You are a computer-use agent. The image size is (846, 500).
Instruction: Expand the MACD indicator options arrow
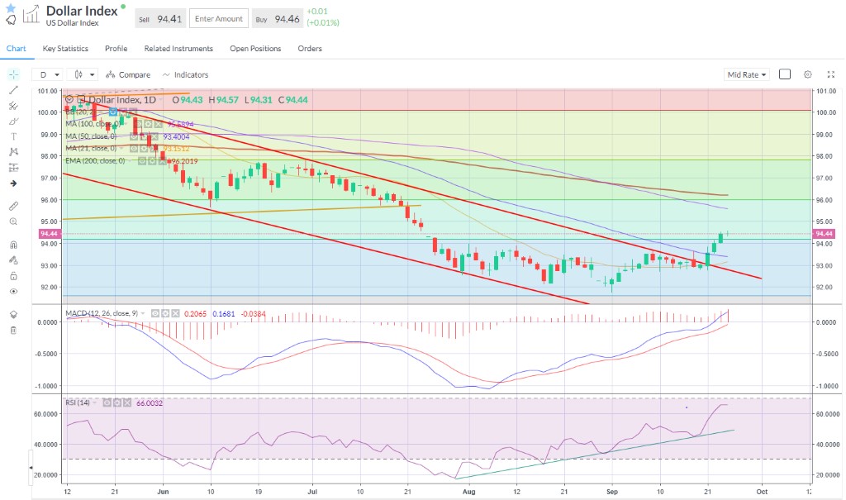coord(143,313)
